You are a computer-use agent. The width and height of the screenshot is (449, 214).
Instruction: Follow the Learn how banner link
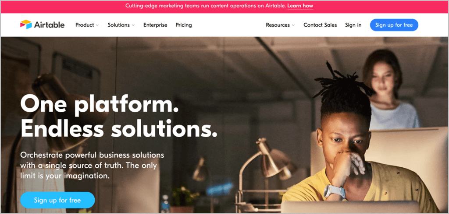pos(300,6)
